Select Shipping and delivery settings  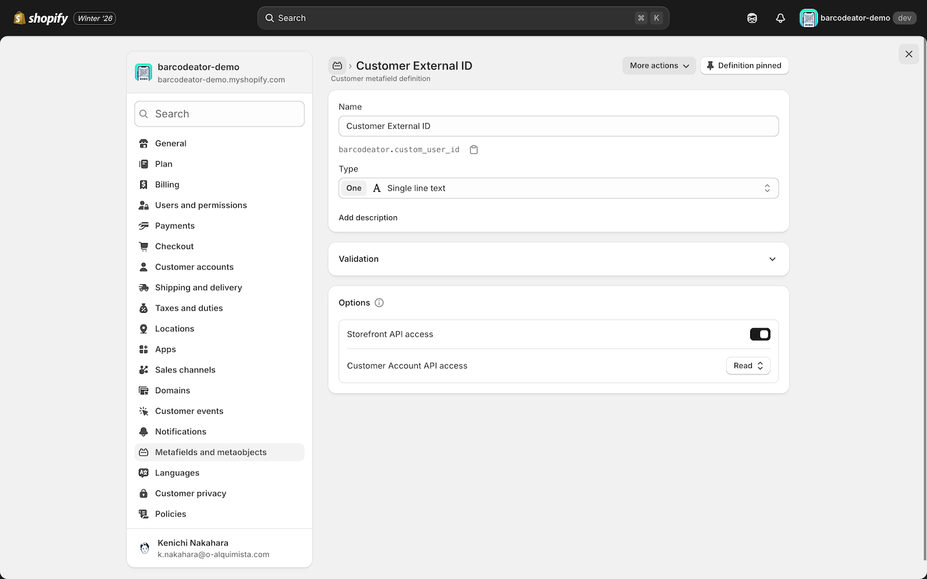coord(198,287)
